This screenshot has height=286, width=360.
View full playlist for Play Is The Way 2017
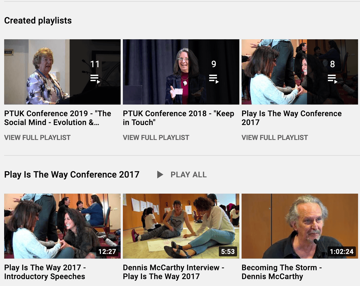275,137
